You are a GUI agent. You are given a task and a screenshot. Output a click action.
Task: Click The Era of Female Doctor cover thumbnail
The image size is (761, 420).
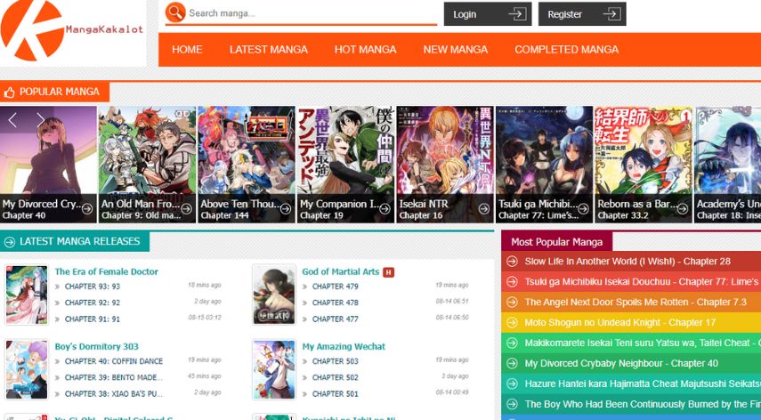27,295
